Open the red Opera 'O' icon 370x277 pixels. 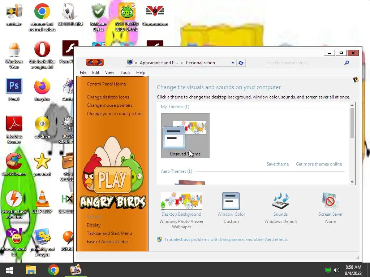pos(42,49)
